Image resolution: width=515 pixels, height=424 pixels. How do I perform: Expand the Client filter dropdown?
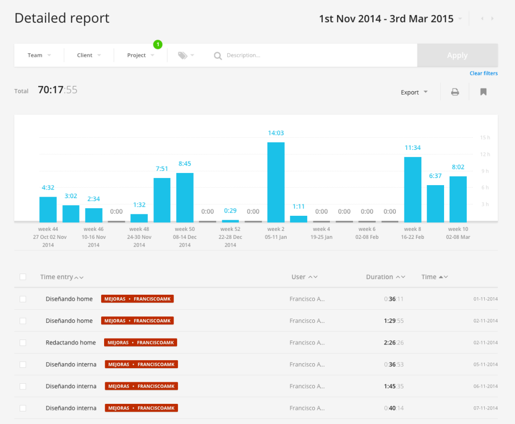tap(89, 55)
